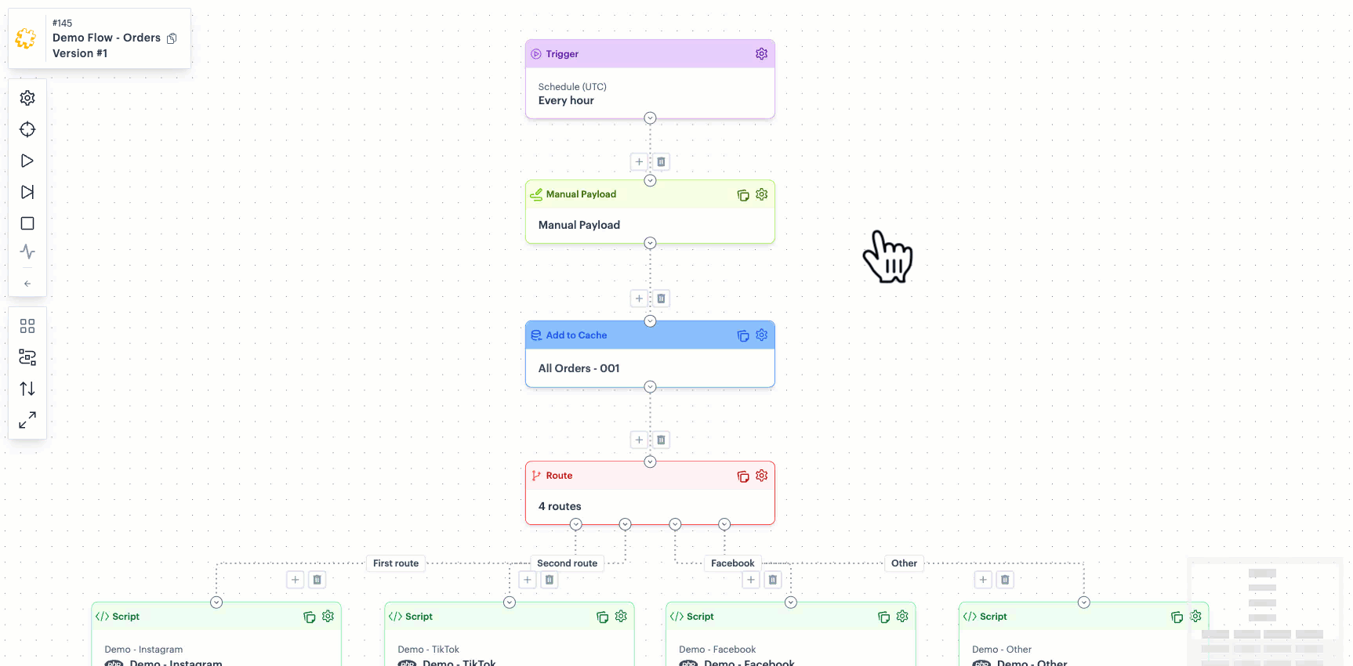Click the center-on-canvas crosshair icon
Viewport: 1353px width, 666px height.
point(27,129)
